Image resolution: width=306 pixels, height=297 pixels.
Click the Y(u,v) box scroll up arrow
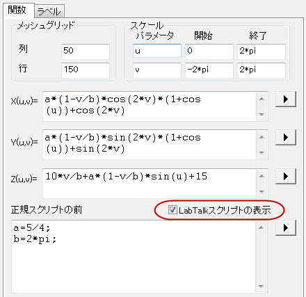pos(261,137)
